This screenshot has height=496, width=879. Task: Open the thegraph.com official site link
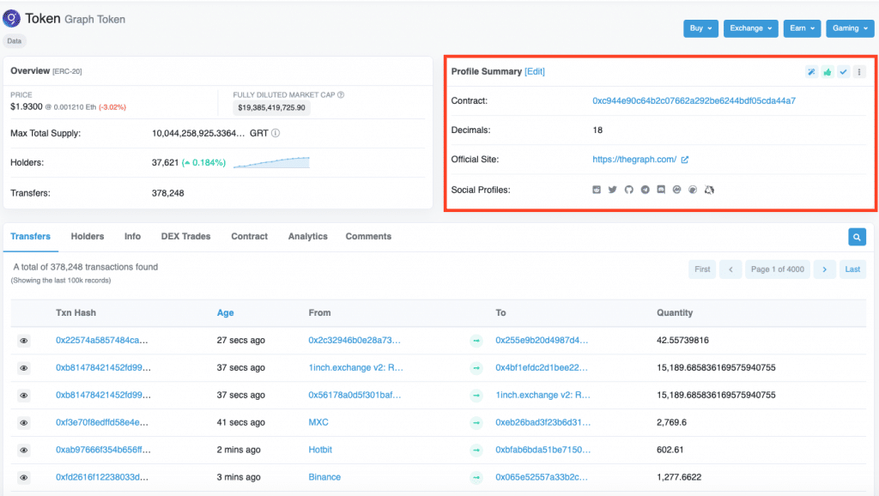[634, 160]
